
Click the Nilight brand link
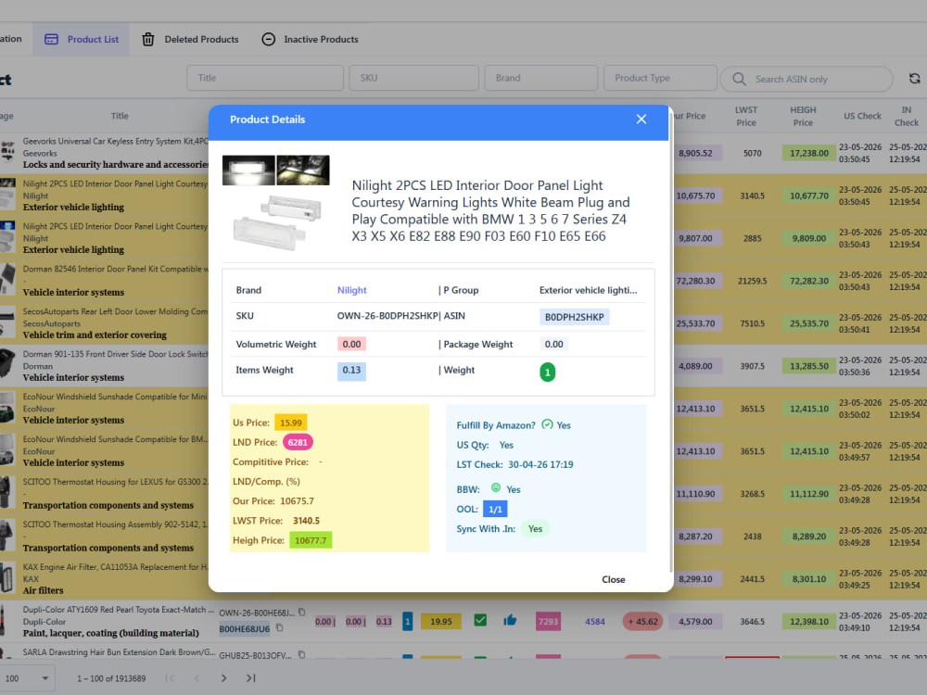(351, 290)
